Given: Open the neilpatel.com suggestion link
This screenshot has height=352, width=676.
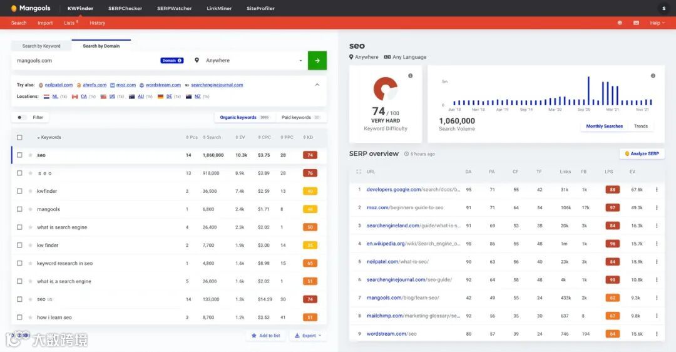Looking at the screenshot, I should [59, 85].
